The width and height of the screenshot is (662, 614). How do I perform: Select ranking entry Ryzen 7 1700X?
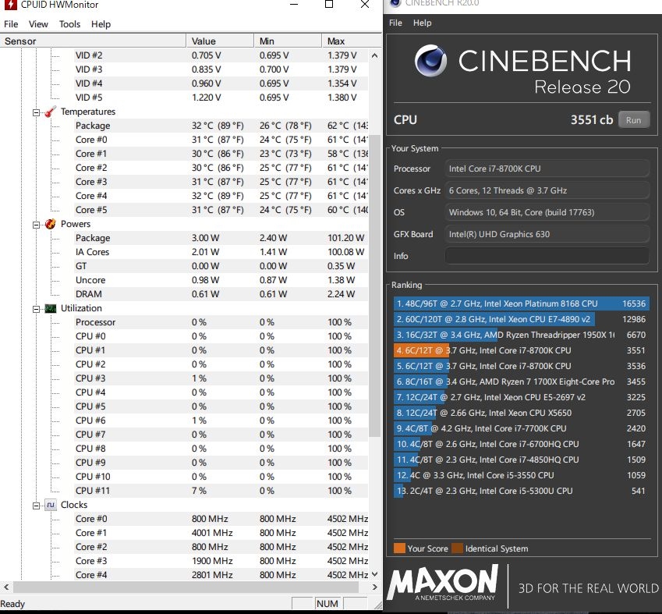(x=522, y=382)
